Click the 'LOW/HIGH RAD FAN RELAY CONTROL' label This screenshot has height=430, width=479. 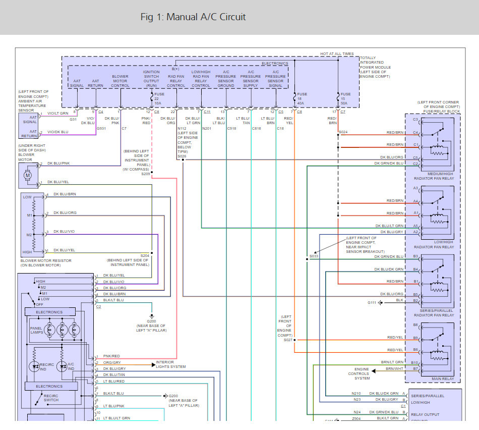coord(201,79)
